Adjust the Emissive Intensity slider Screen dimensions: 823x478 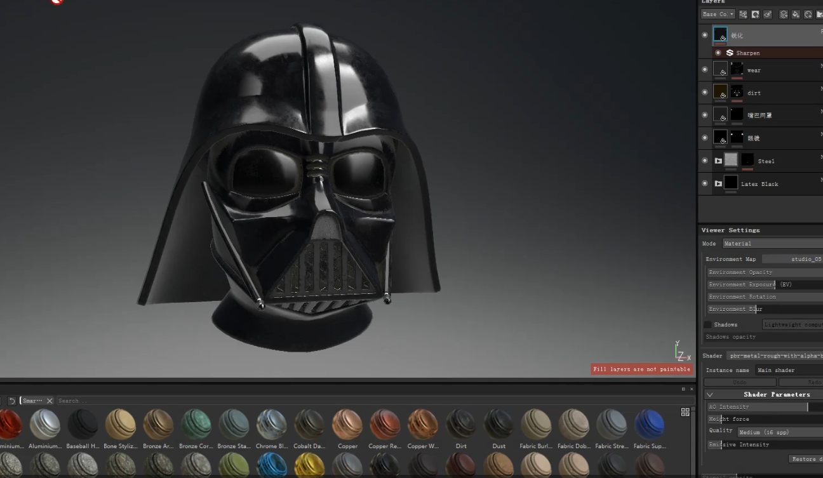pyautogui.click(x=765, y=445)
